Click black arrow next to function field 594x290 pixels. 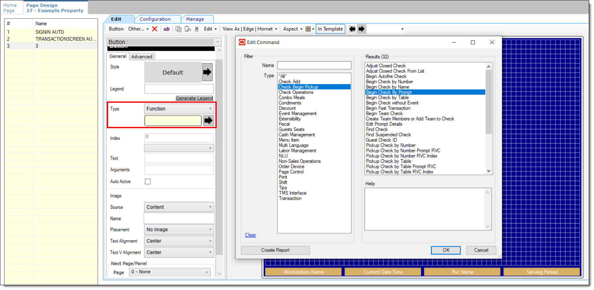point(208,121)
